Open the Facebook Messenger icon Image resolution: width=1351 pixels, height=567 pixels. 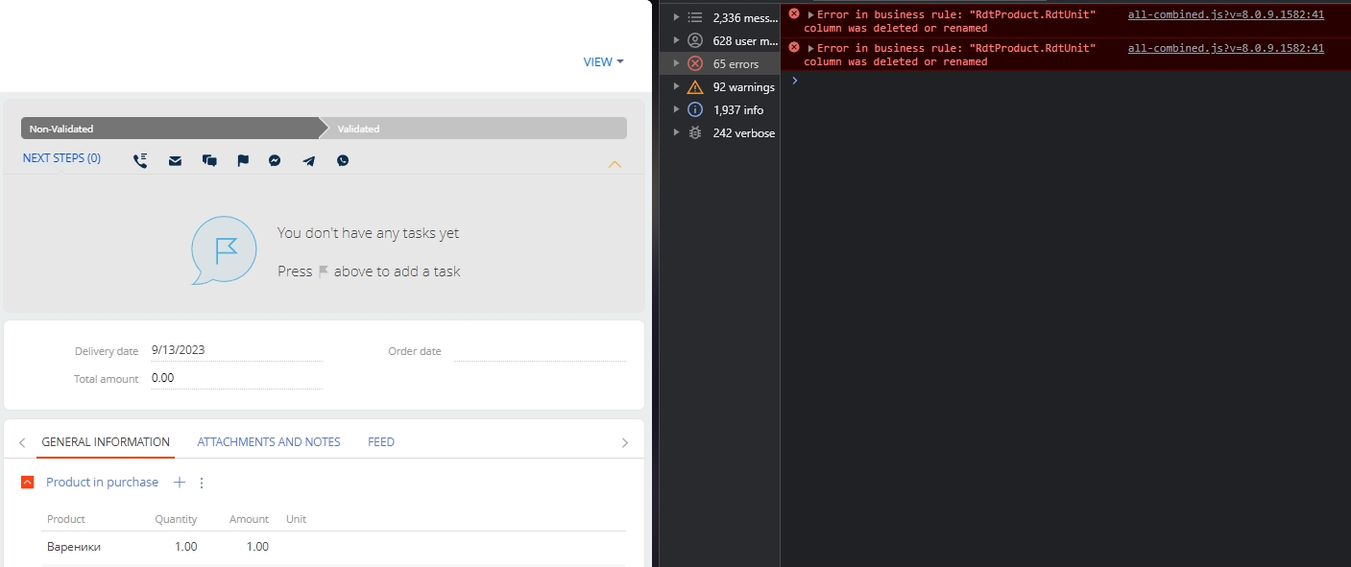[275, 161]
